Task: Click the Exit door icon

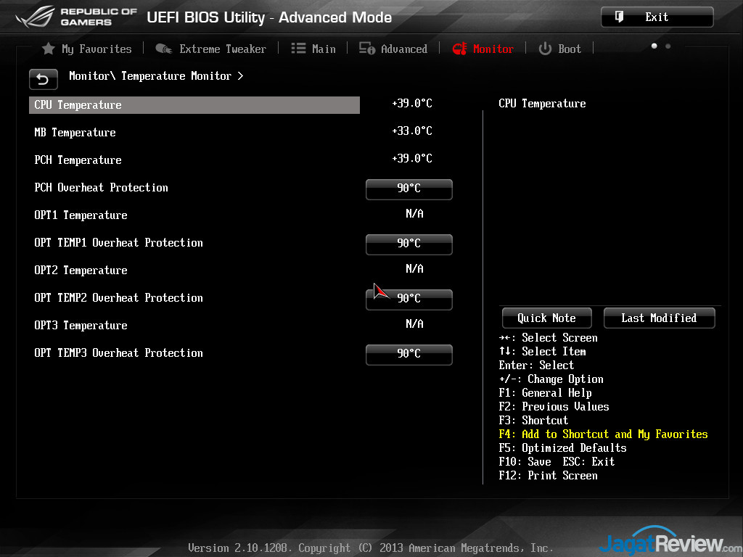Action: coord(619,17)
